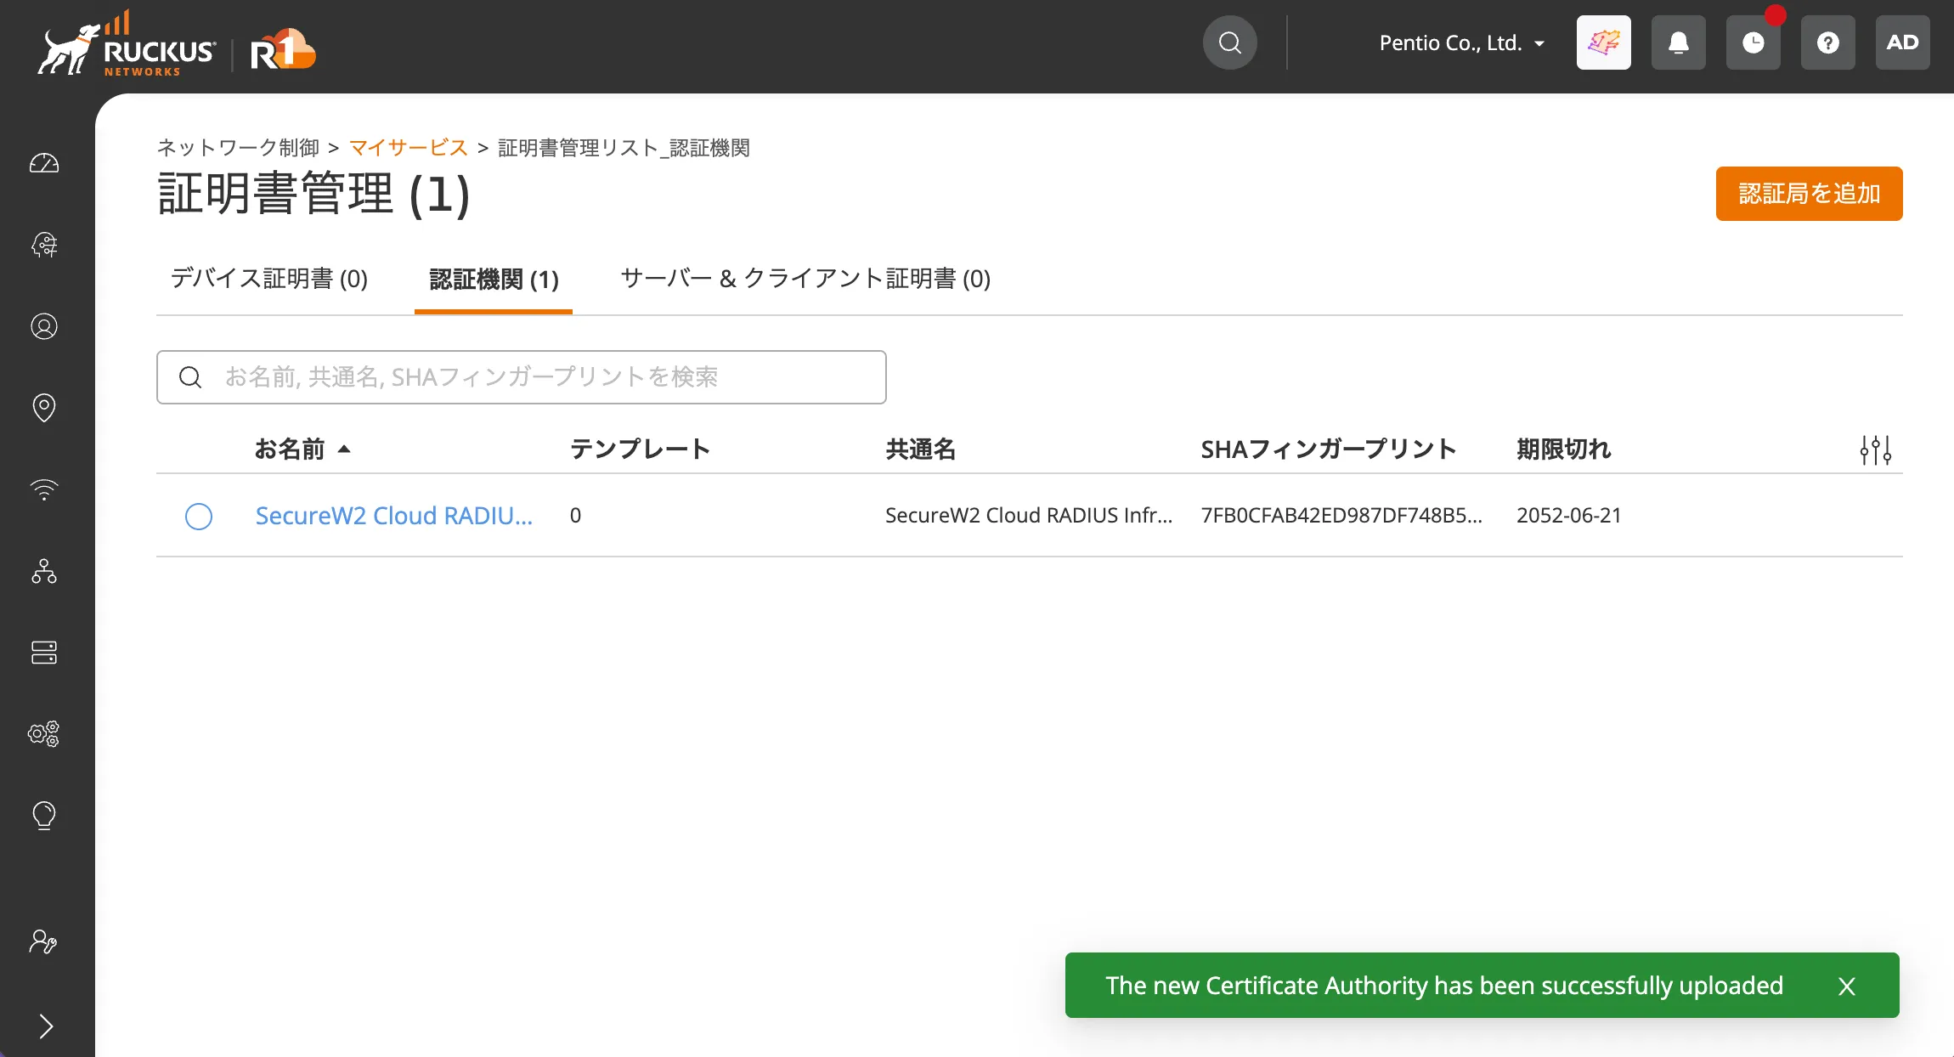Expand the sidebar with the chevron arrow
This screenshot has height=1057, width=1954.
click(x=46, y=1026)
